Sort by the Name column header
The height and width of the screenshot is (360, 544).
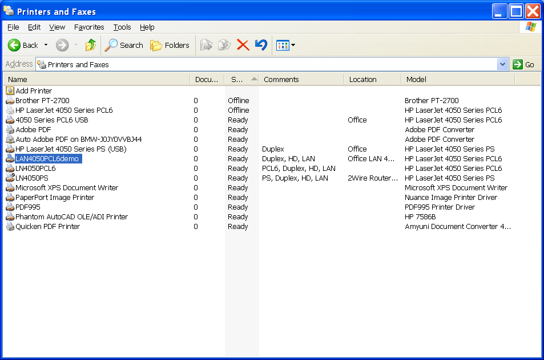point(97,79)
